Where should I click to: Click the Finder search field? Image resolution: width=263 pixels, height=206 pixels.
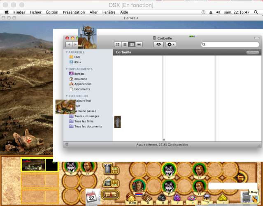[x=230, y=44]
